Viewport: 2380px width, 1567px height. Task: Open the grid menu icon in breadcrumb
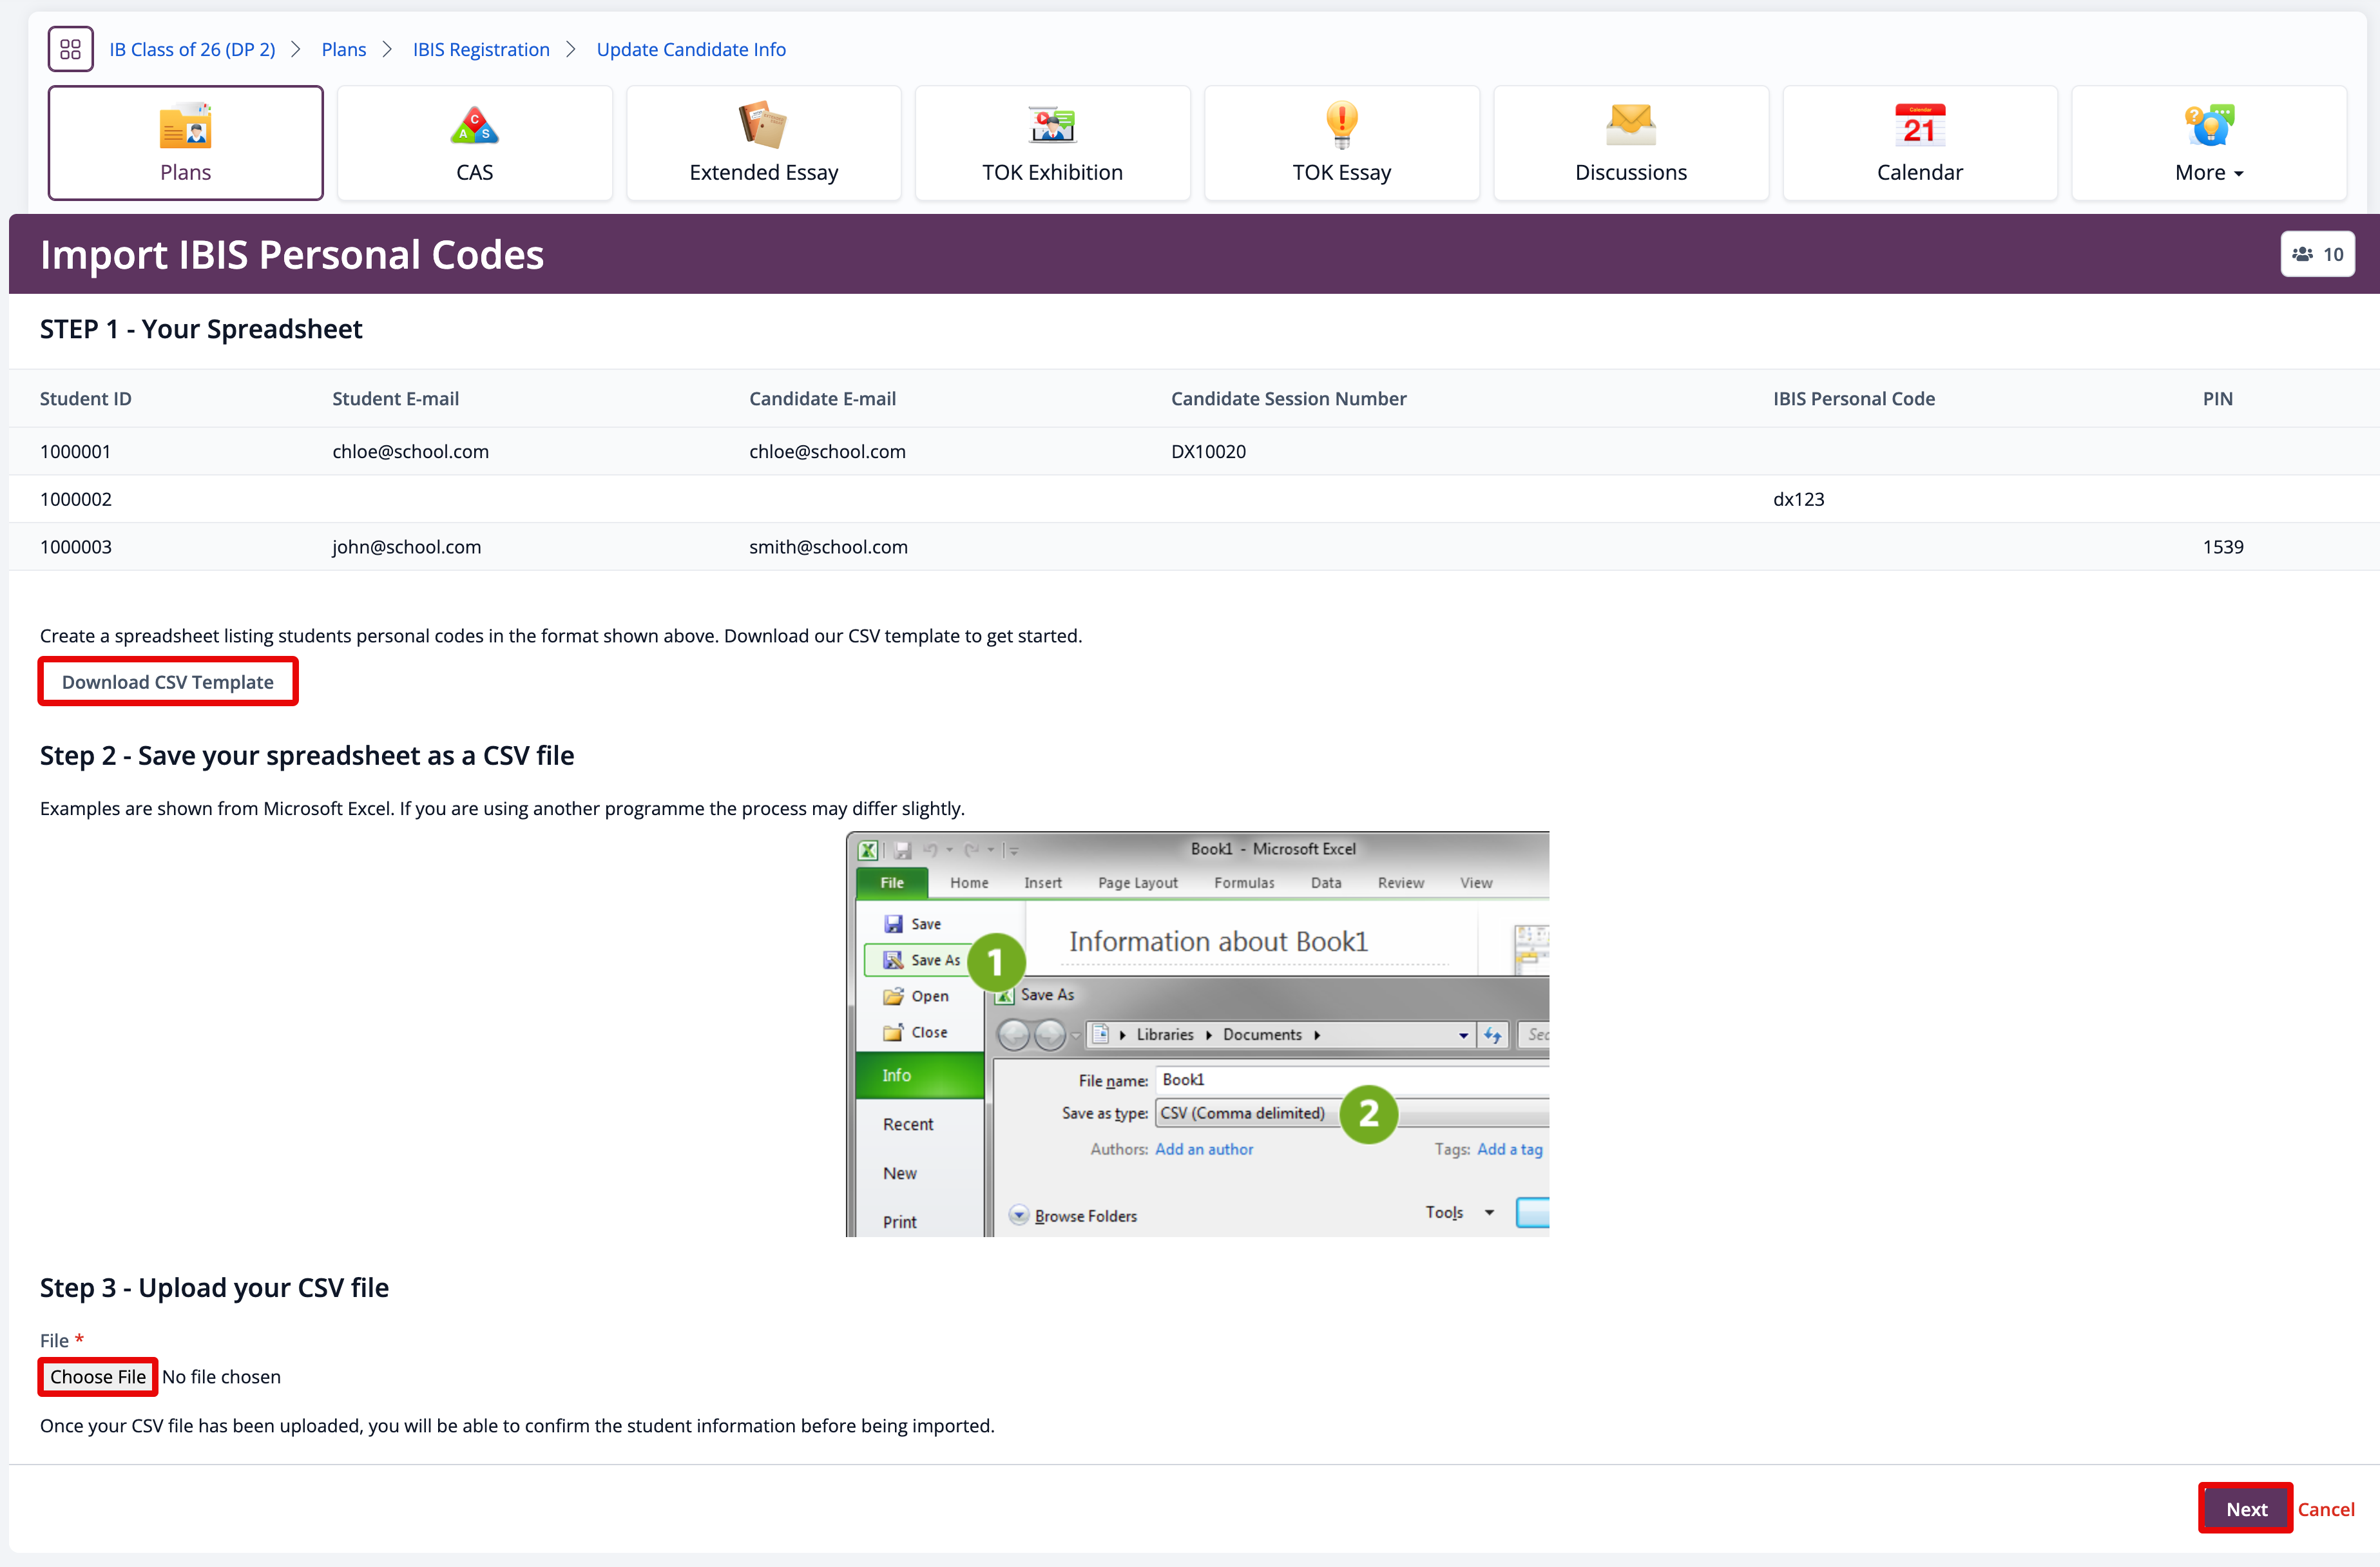70,49
